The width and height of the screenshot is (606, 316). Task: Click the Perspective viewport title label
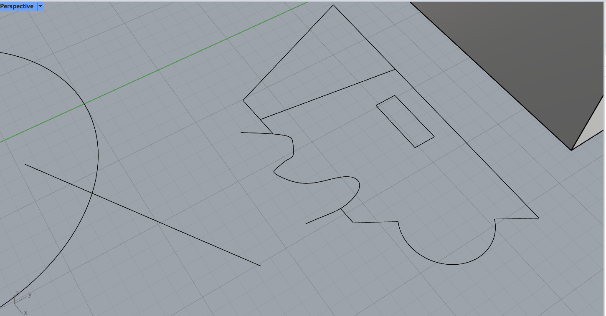click(17, 6)
